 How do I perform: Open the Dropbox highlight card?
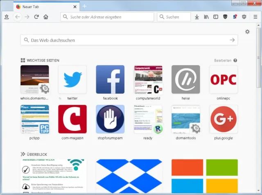point(129,176)
